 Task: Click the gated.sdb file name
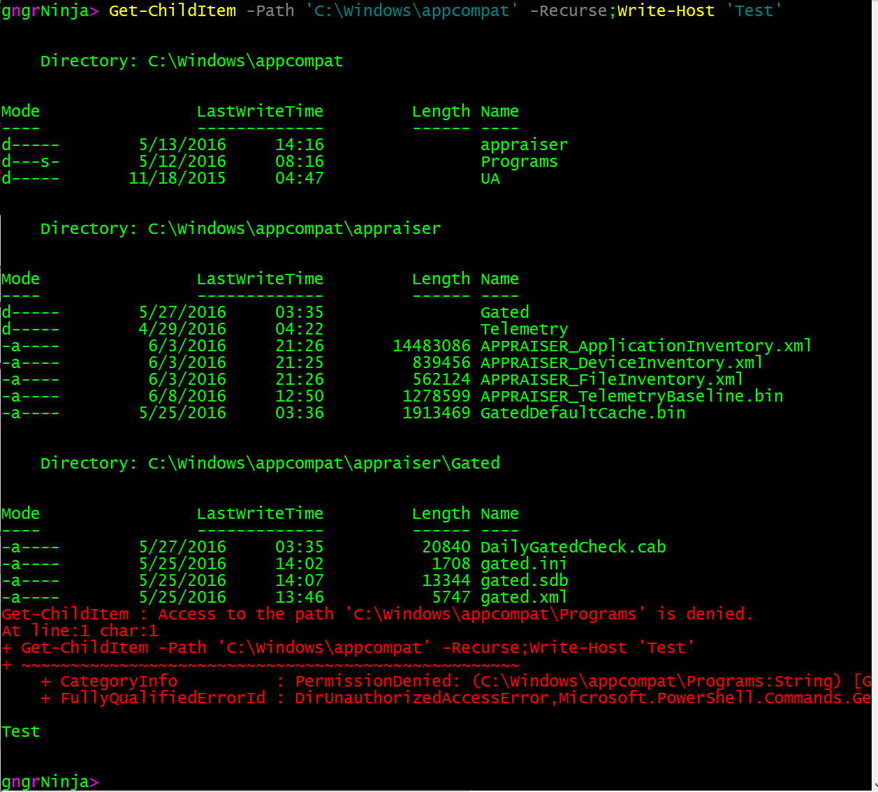(x=524, y=580)
